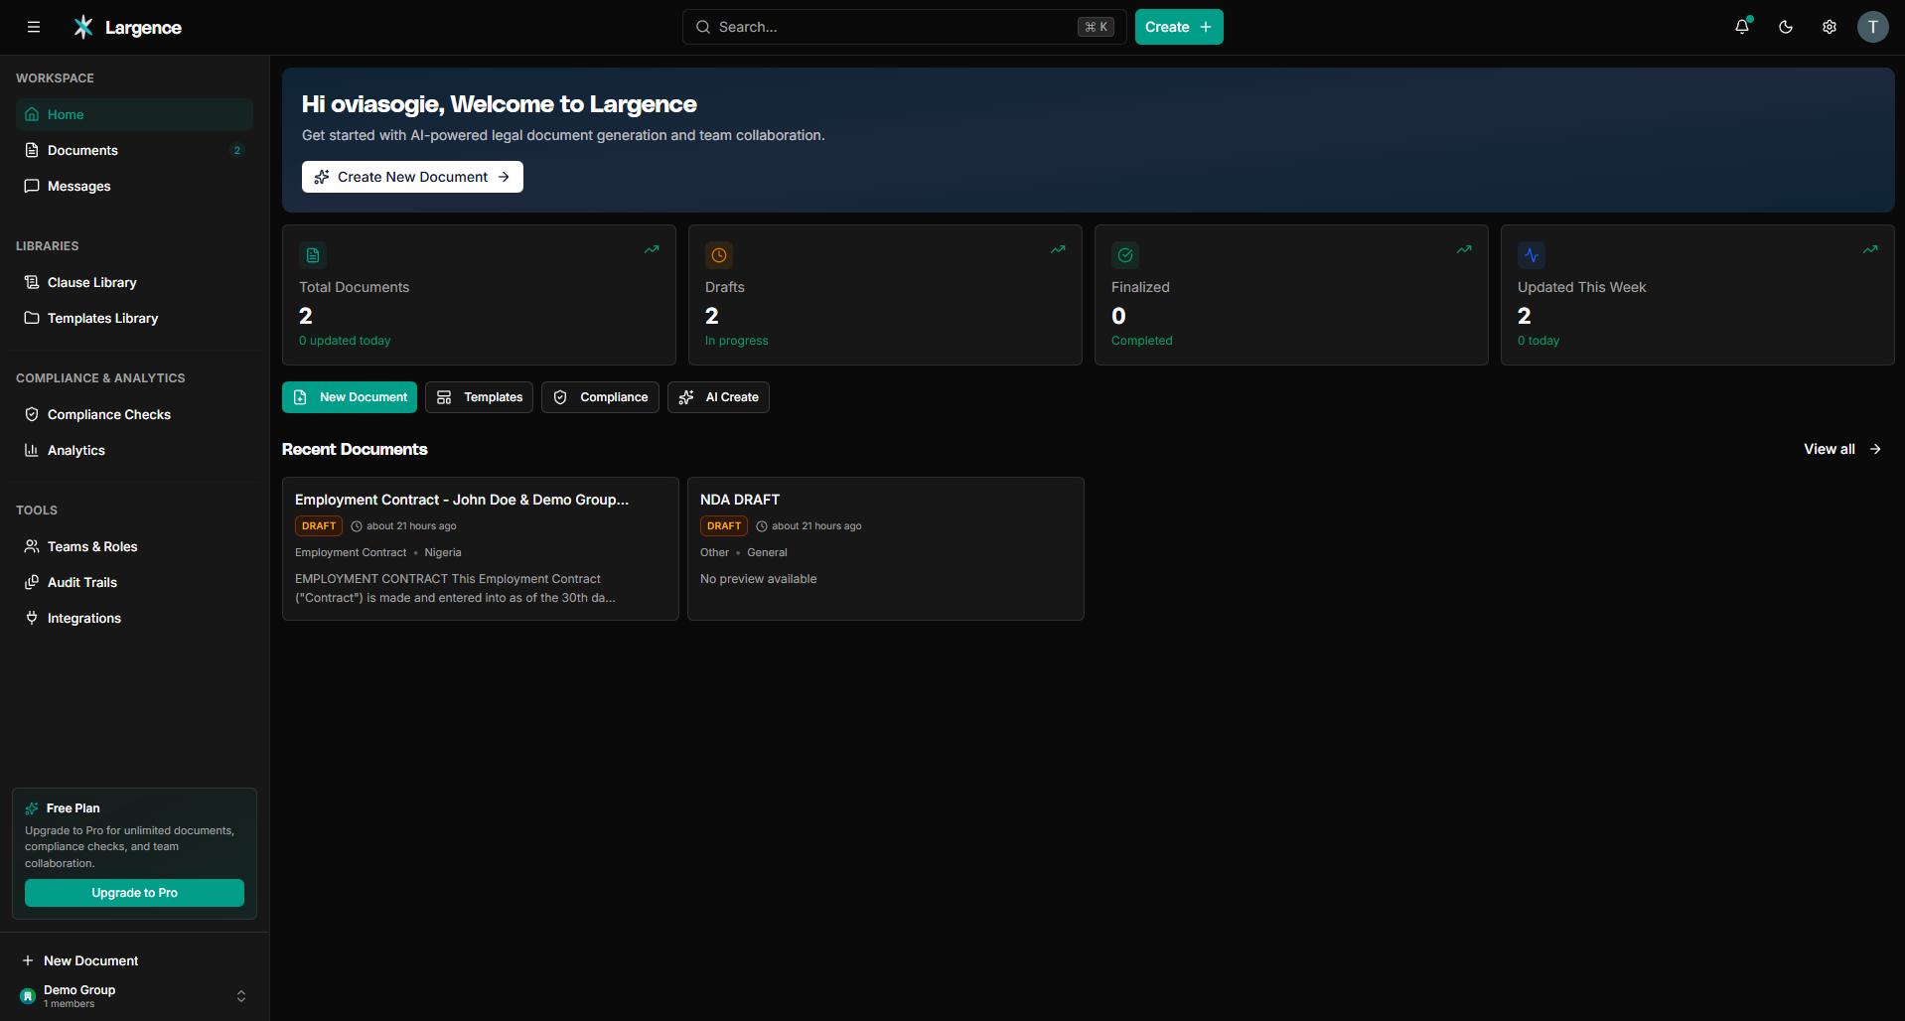Click View all recent documents

click(x=1839, y=449)
